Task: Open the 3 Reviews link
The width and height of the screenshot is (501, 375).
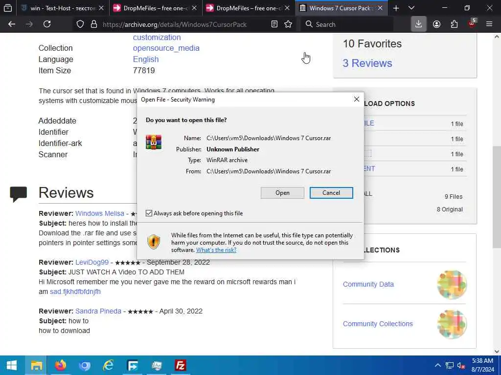Action: tap(367, 63)
